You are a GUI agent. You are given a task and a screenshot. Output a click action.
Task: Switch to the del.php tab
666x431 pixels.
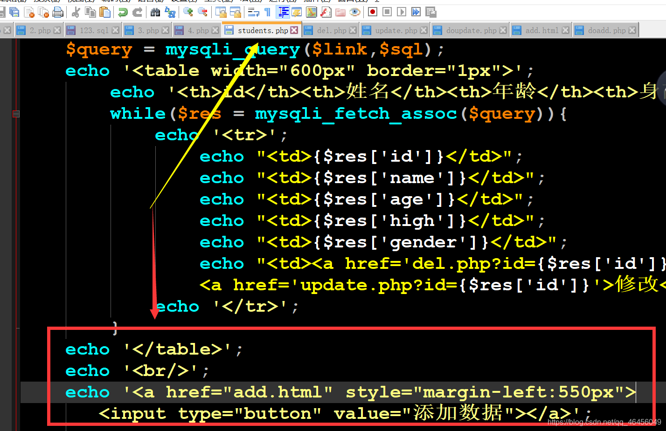[332, 30]
